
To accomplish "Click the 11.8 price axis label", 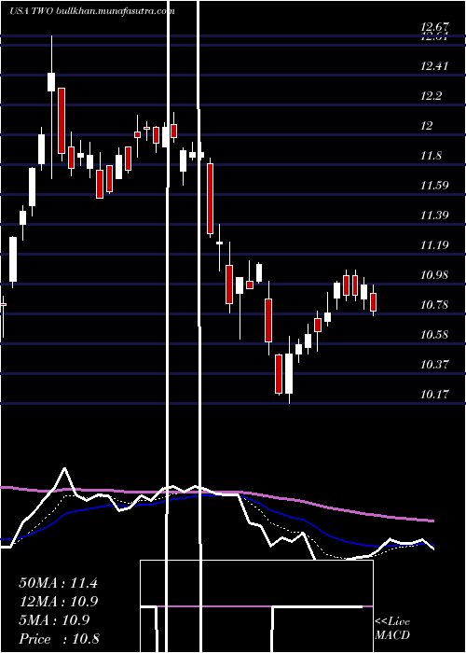I will pos(432,156).
